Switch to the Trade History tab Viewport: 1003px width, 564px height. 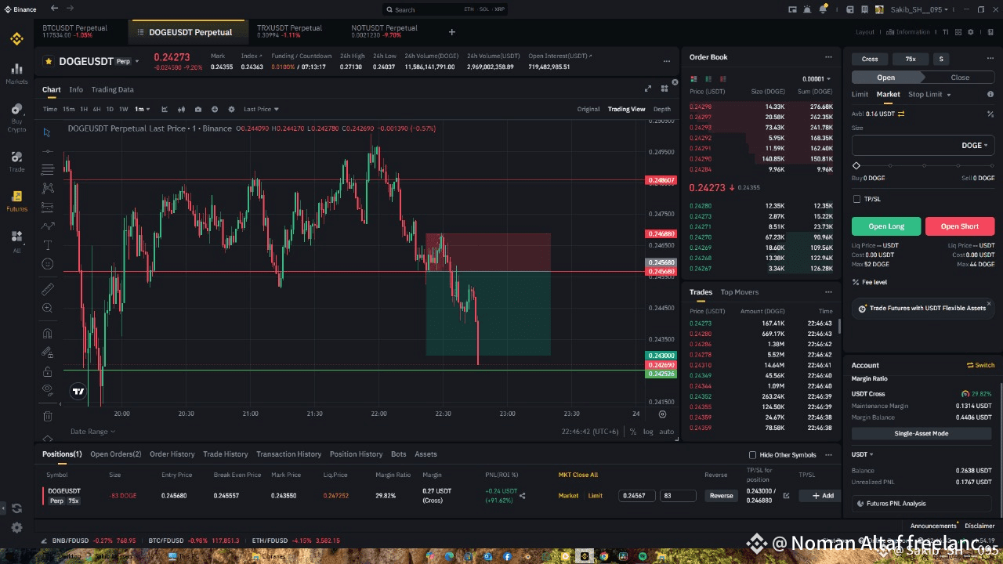225,454
